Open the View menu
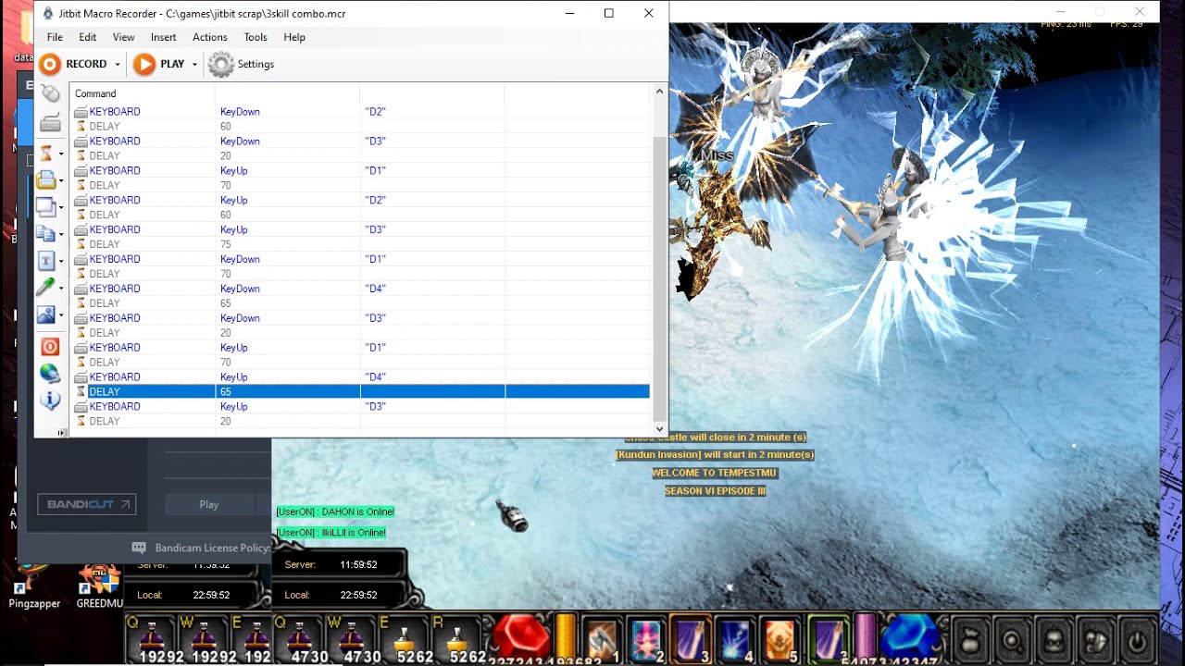This screenshot has height=666, width=1185. coord(124,37)
